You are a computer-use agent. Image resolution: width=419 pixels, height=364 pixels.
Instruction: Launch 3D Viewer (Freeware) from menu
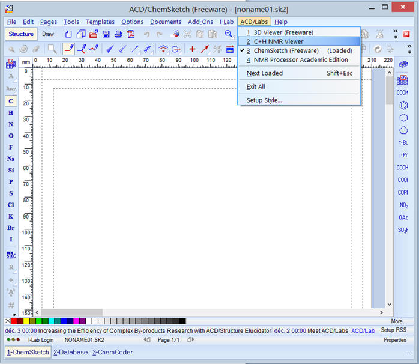click(x=299, y=32)
